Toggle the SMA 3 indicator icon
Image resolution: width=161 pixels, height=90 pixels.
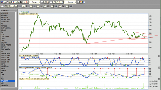coord(67,6)
